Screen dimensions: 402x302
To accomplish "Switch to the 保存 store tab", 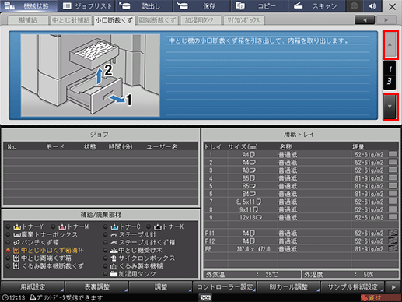I will [x=201, y=6].
